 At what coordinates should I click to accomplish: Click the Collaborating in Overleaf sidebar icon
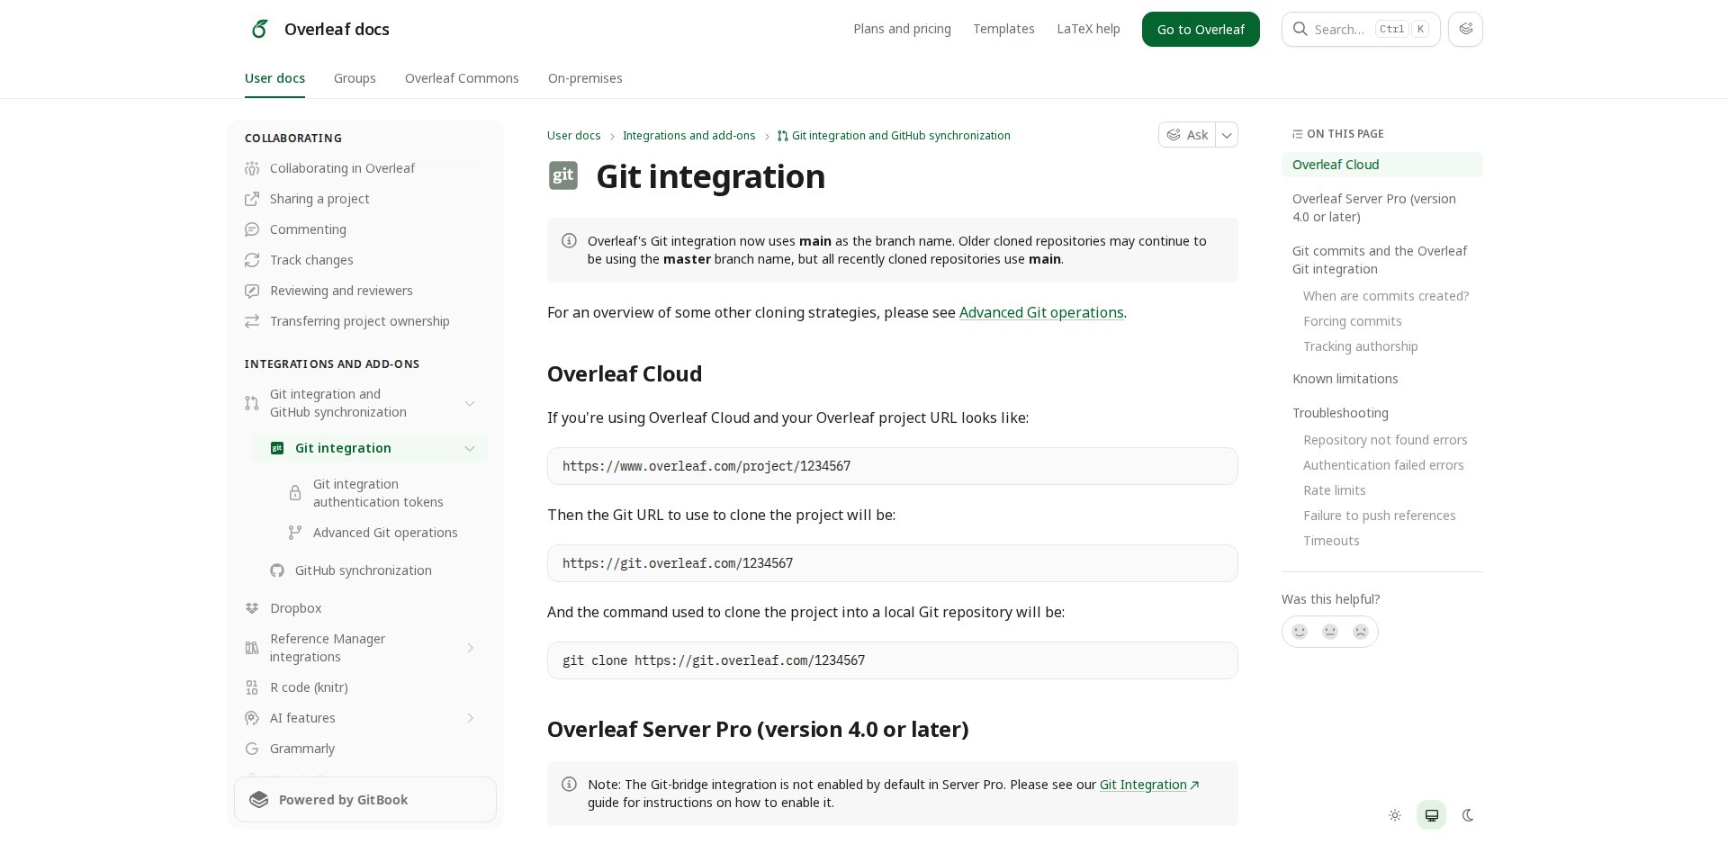click(252, 168)
